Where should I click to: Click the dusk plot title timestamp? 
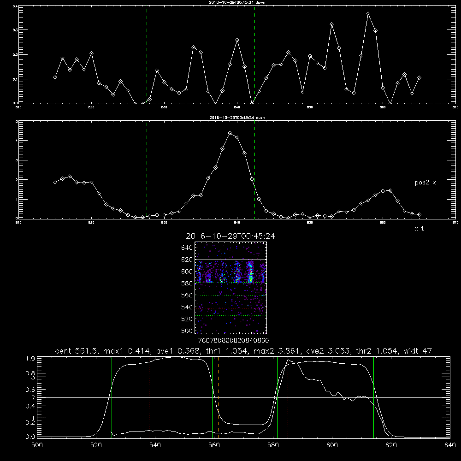237,118
